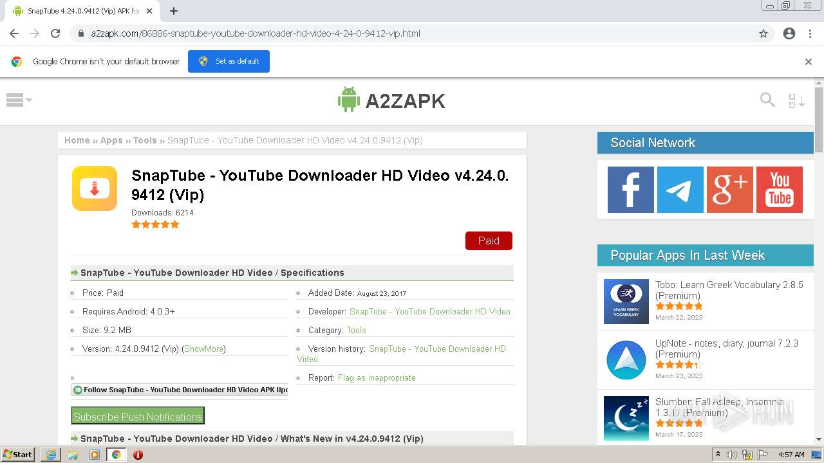
Task: Open the Version history link
Action: point(401,354)
